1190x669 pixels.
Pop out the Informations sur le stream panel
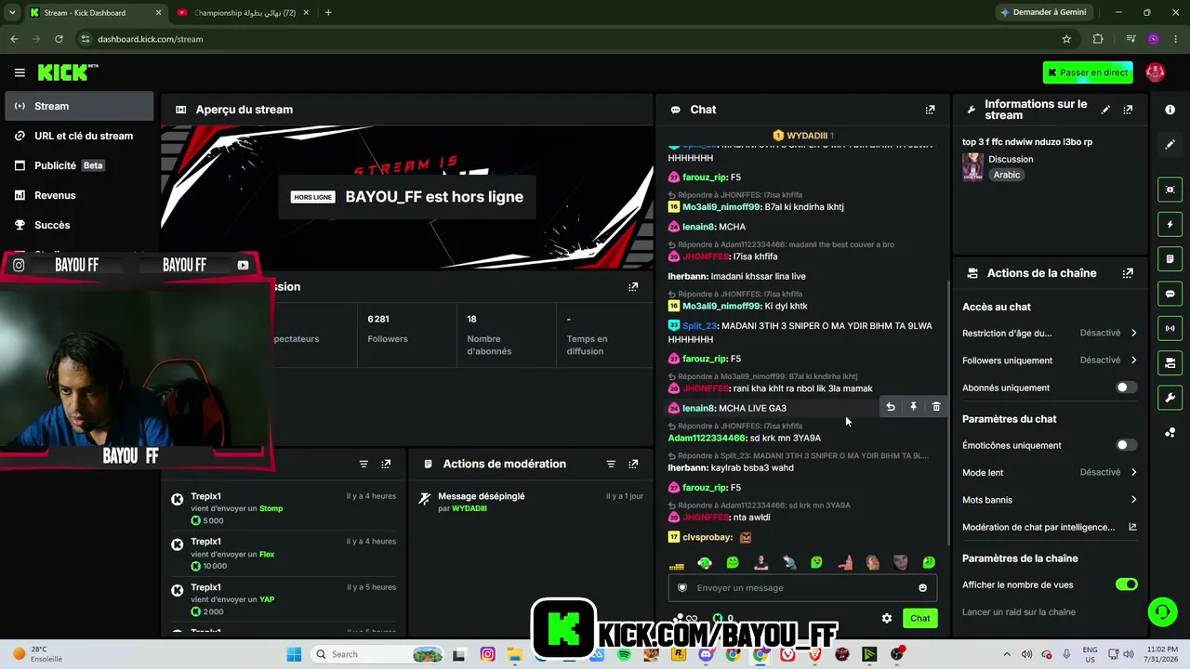[x=1128, y=110]
